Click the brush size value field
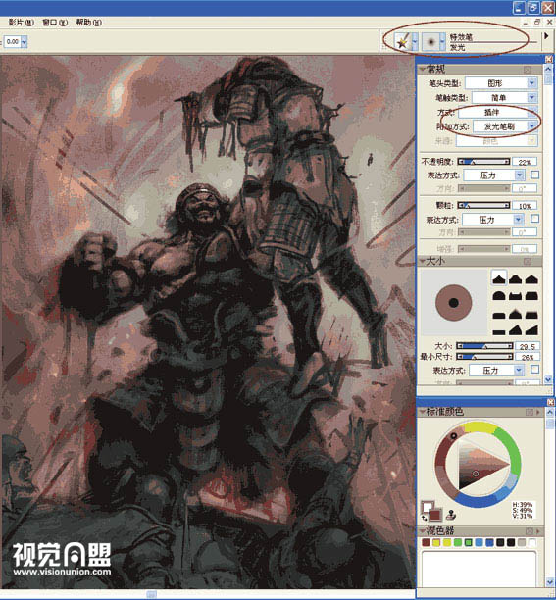Image resolution: width=556 pixels, height=600 pixels. tap(527, 346)
